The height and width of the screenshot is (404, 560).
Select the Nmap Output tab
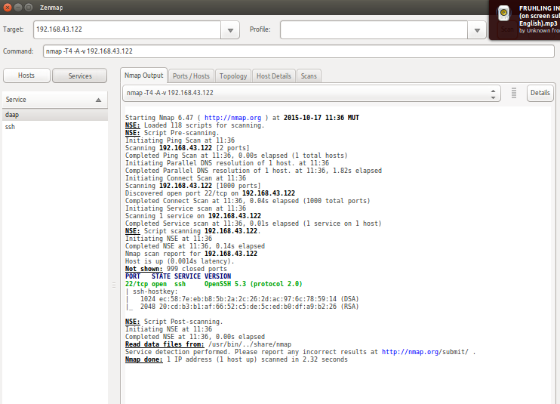pyautogui.click(x=143, y=76)
